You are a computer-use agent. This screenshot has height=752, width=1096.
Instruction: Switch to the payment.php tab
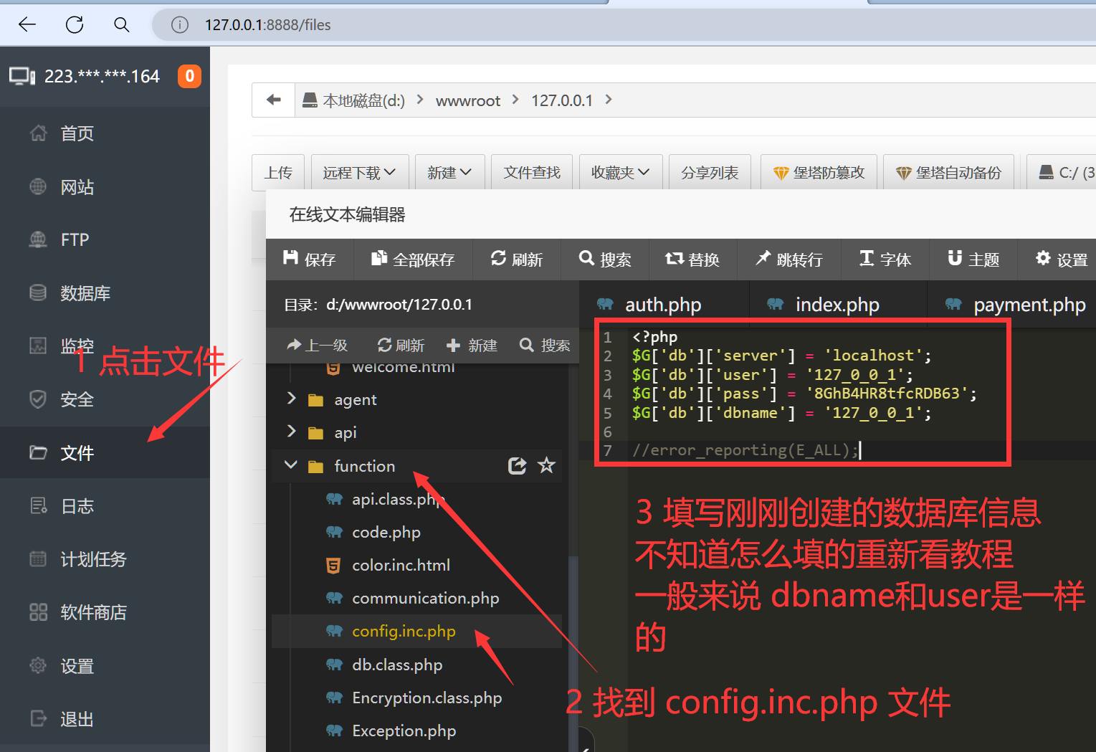(1029, 305)
